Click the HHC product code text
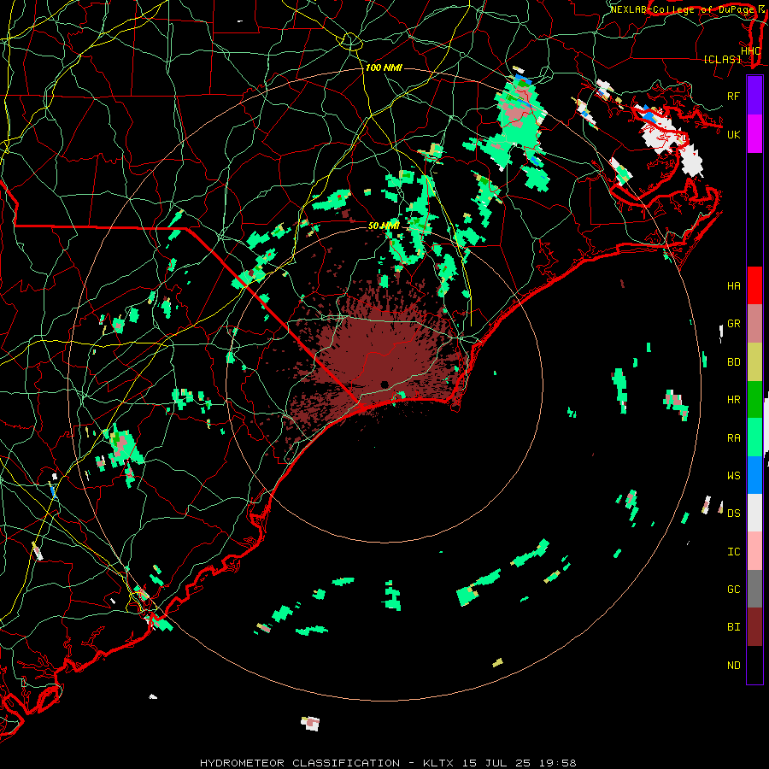Screen dimensions: 769x769 coord(750,51)
